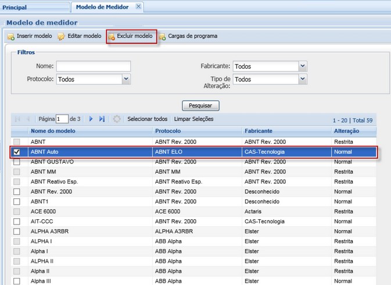The height and width of the screenshot is (285, 391).
Task: Uncheck the ABNT Auto row checkbox
Action: pos(16,152)
